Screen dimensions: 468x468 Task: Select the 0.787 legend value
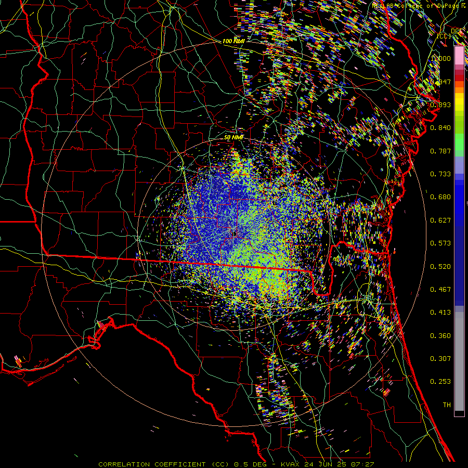pos(440,151)
